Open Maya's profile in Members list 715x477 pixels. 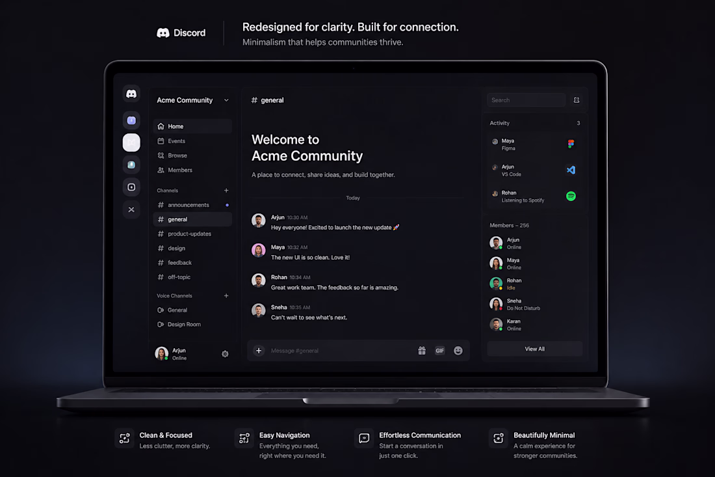[534, 264]
